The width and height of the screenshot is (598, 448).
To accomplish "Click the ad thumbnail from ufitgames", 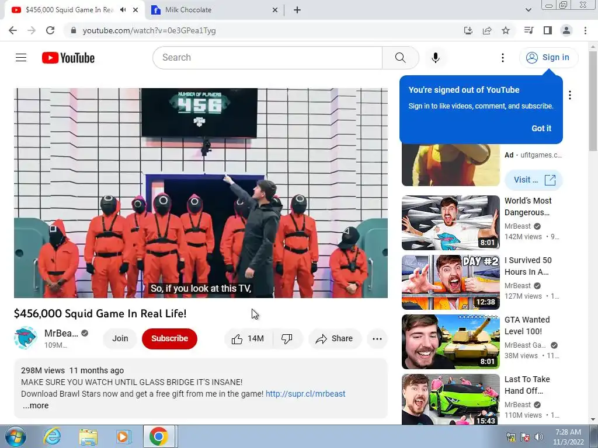I will (450, 165).
